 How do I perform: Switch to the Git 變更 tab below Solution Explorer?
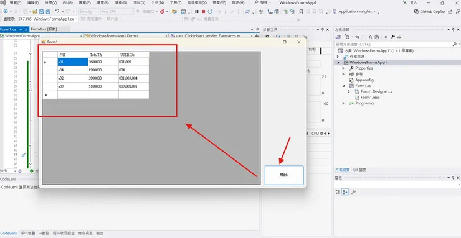pyautogui.click(x=359, y=170)
